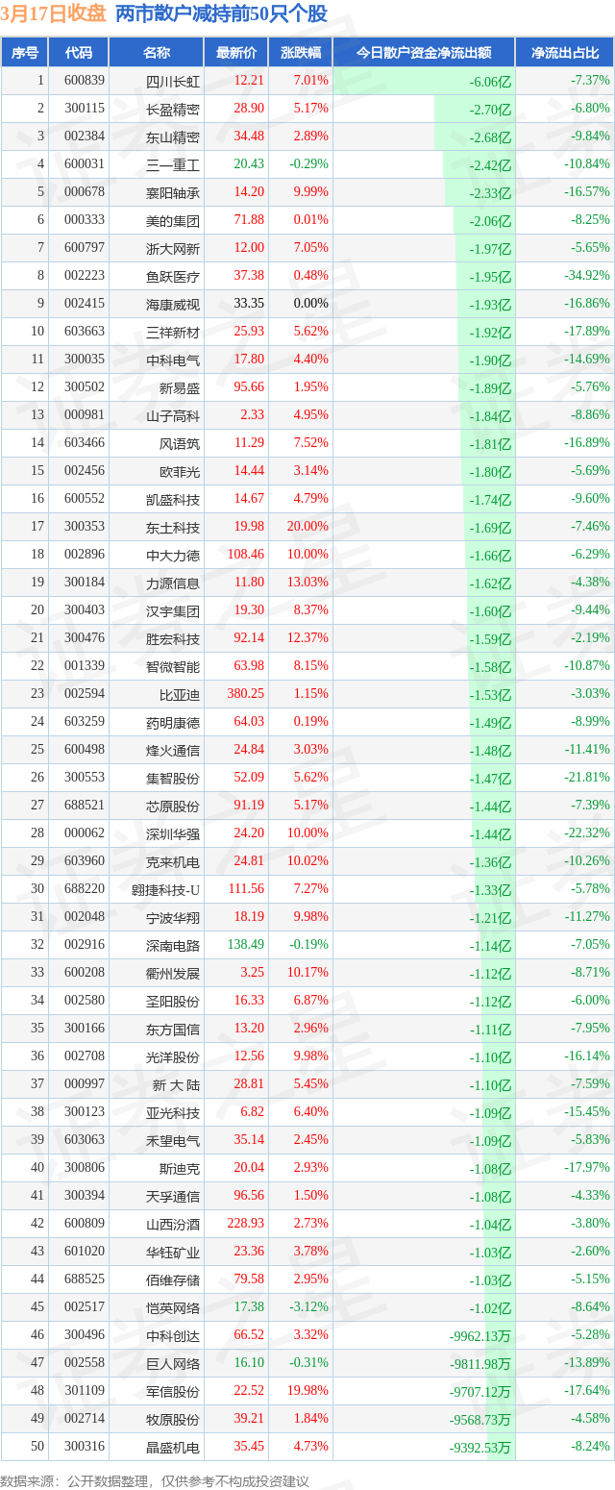Click the 3.78% change for 华钰矿业
Viewport: 615px width, 1490px height.
point(311,1252)
